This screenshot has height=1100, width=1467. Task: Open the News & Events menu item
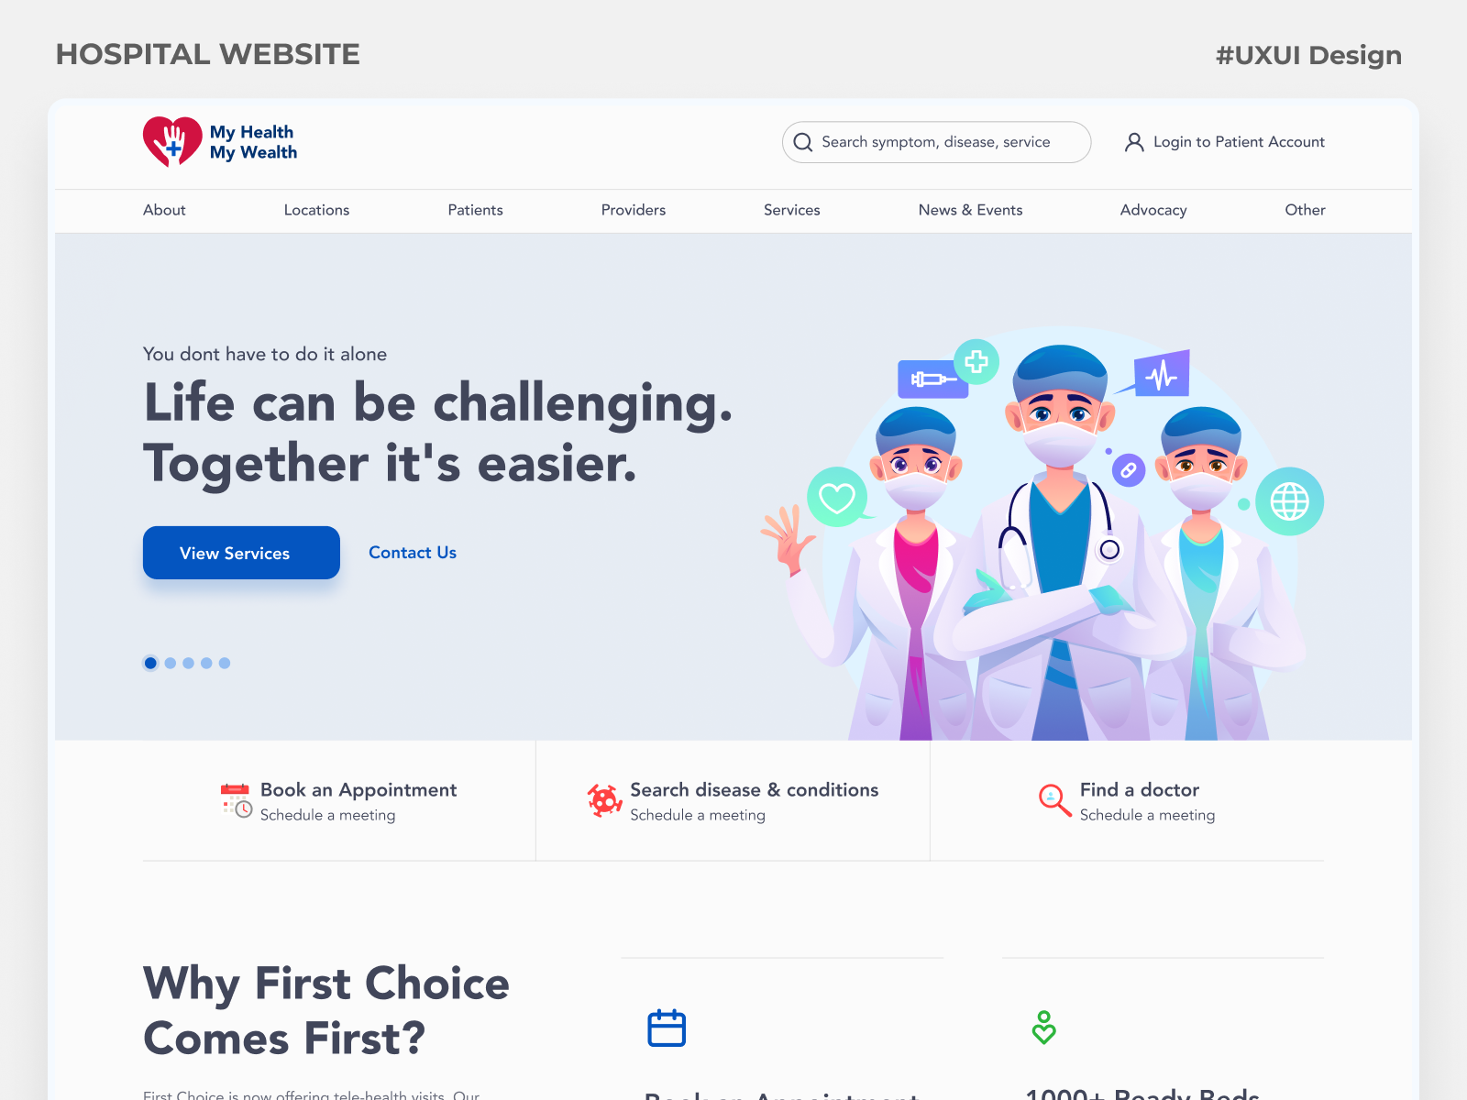pyautogui.click(x=970, y=210)
